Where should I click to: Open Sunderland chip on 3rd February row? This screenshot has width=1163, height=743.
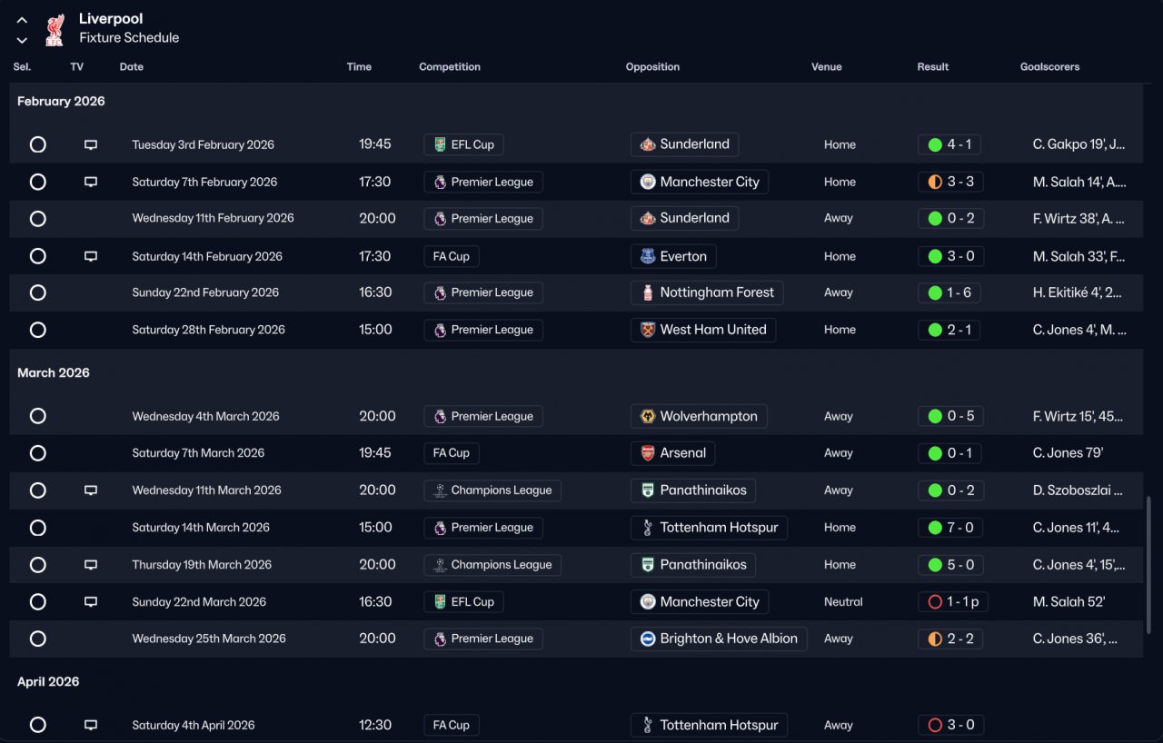[x=684, y=144]
